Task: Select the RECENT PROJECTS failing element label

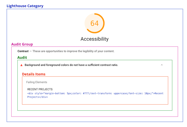Action: pyautogui.click(x=40, y=89)
